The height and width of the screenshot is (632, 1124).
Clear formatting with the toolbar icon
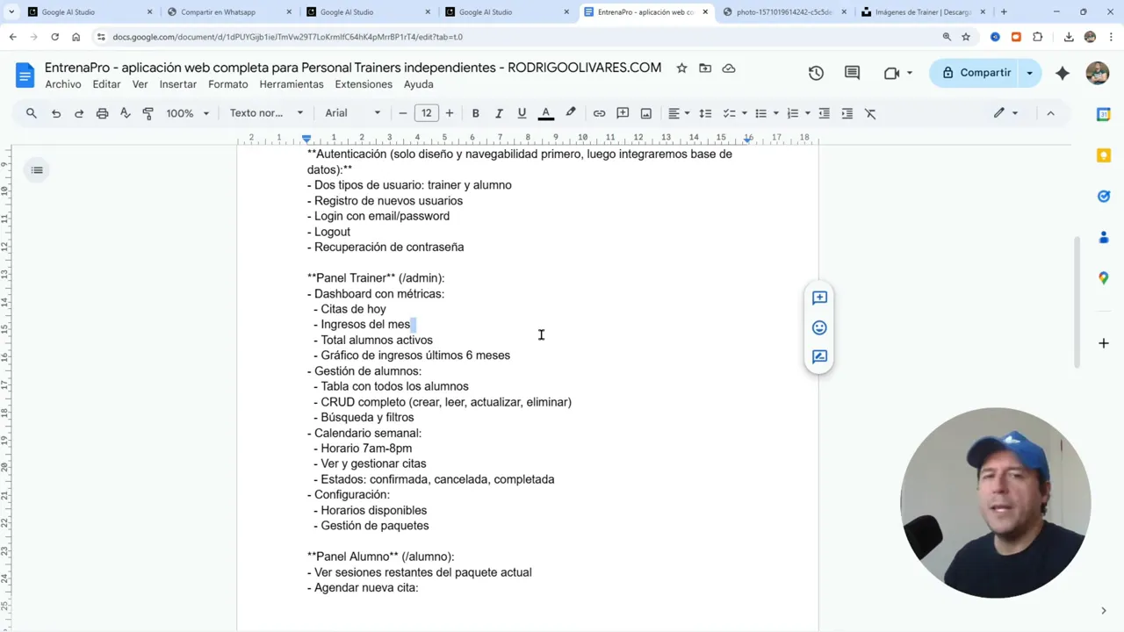click(x=869, y=112)
